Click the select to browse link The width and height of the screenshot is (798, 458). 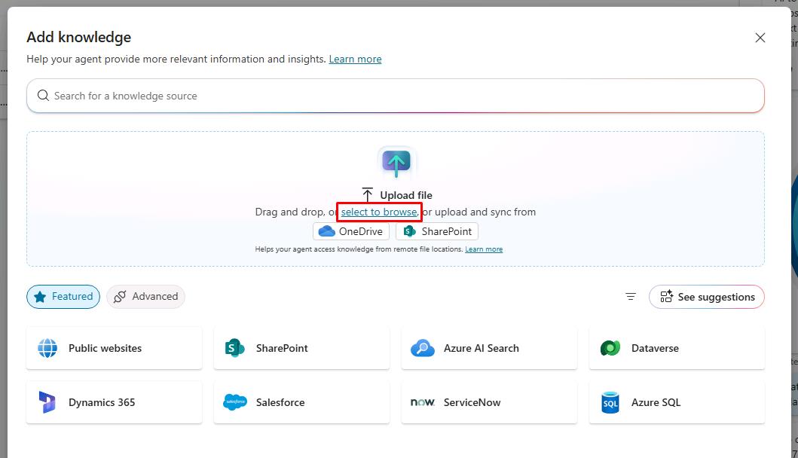point(379,212)
